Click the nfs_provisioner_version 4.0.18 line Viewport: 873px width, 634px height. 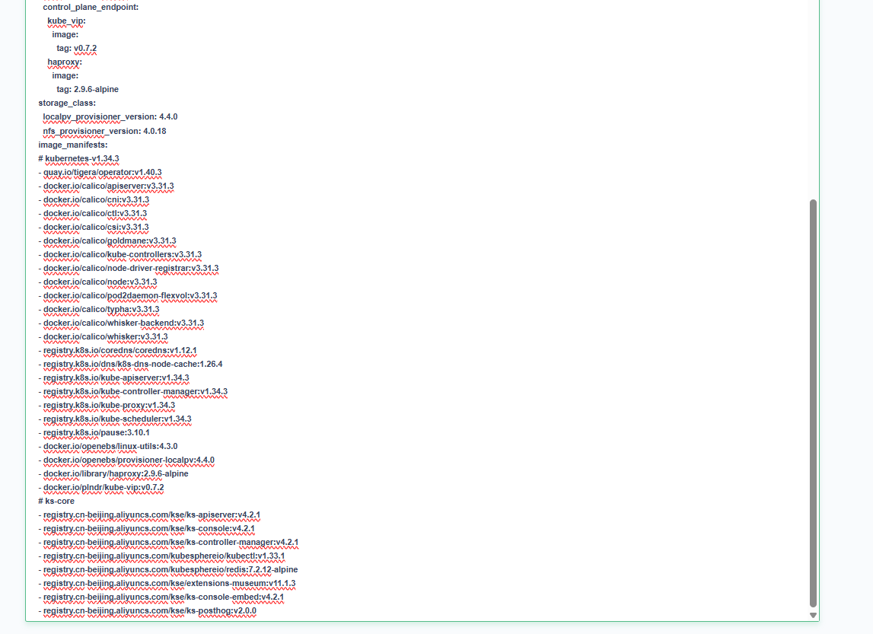pos(104,131)
